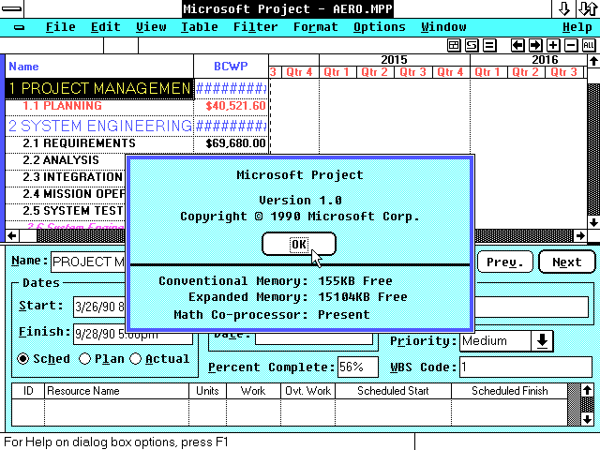This screenshot has width=600, height=450.
Task: Open the Priority dropdown arrow
Action: pos(543,341)
